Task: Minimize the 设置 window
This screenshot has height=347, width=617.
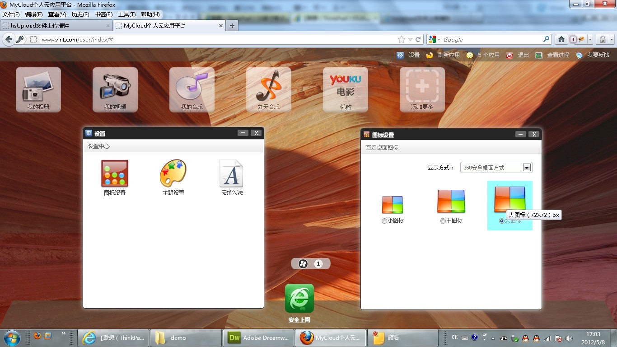Action: click(x=243, y=133)
